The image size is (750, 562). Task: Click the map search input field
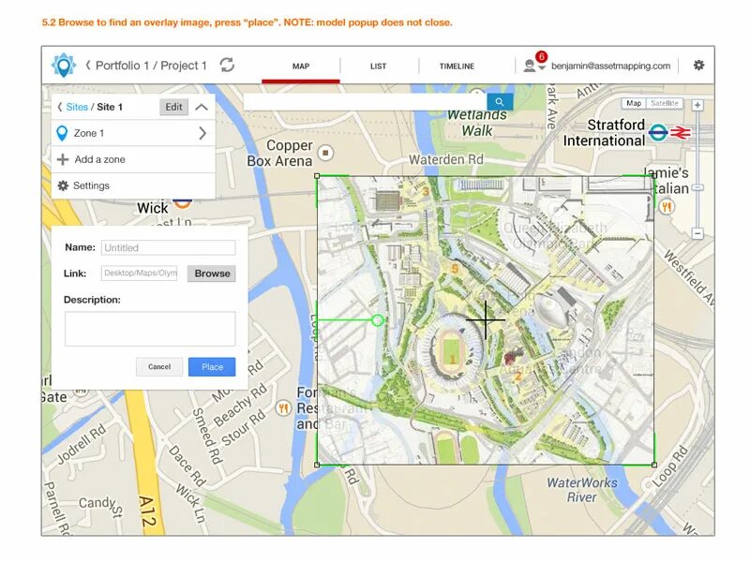coord(365,102)
